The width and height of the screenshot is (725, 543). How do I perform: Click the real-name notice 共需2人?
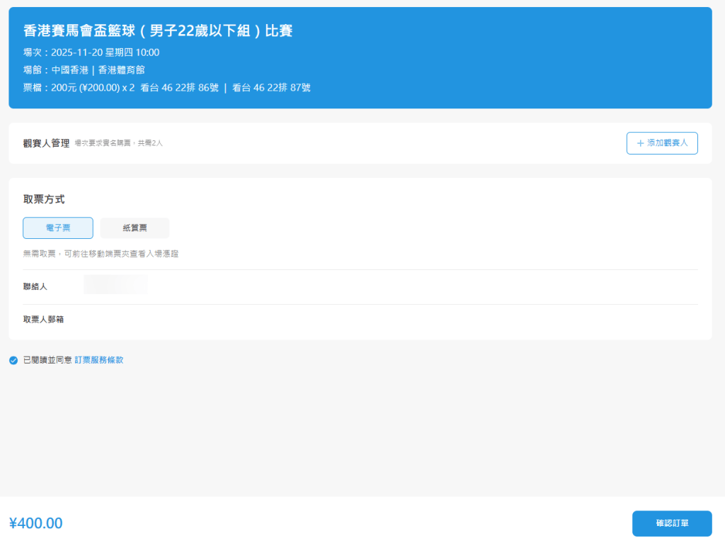pos(118,143)
